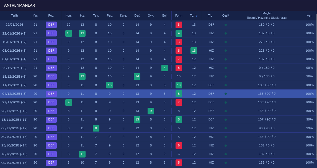Click the Def. column header
The image size is (317, 168).
coord(137,15)
